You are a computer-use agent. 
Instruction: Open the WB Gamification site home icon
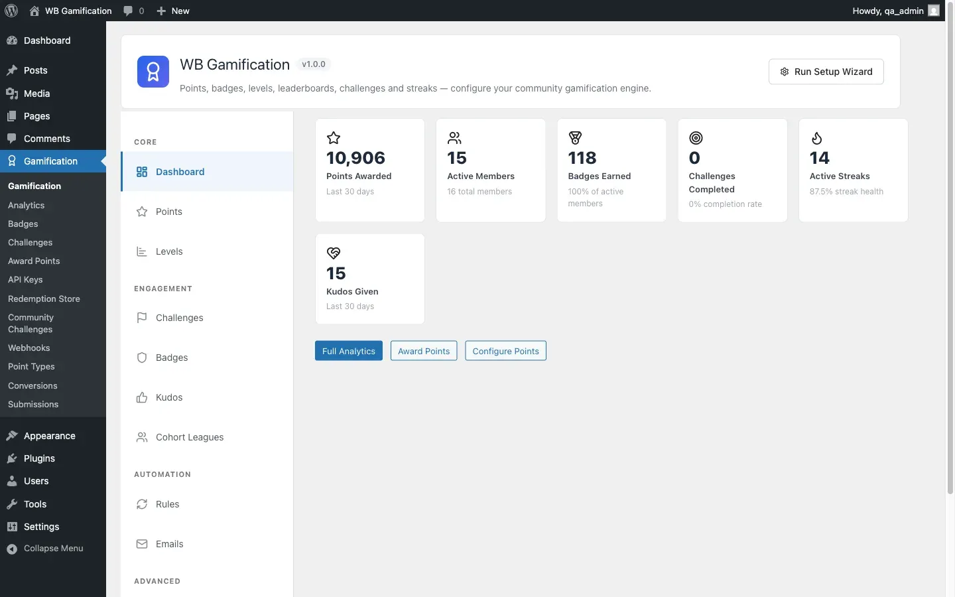34,11
